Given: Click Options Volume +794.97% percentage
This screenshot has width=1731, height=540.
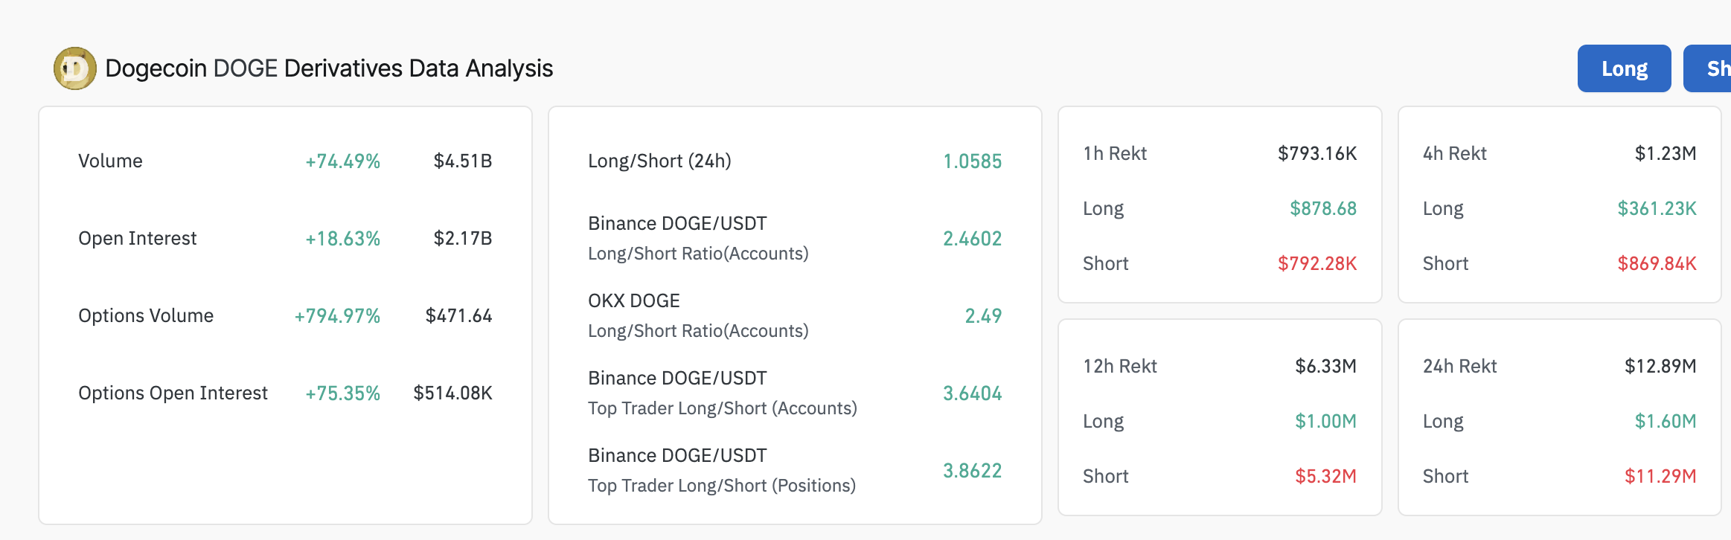Looking at the screenshot, I should tap(337, 315).
